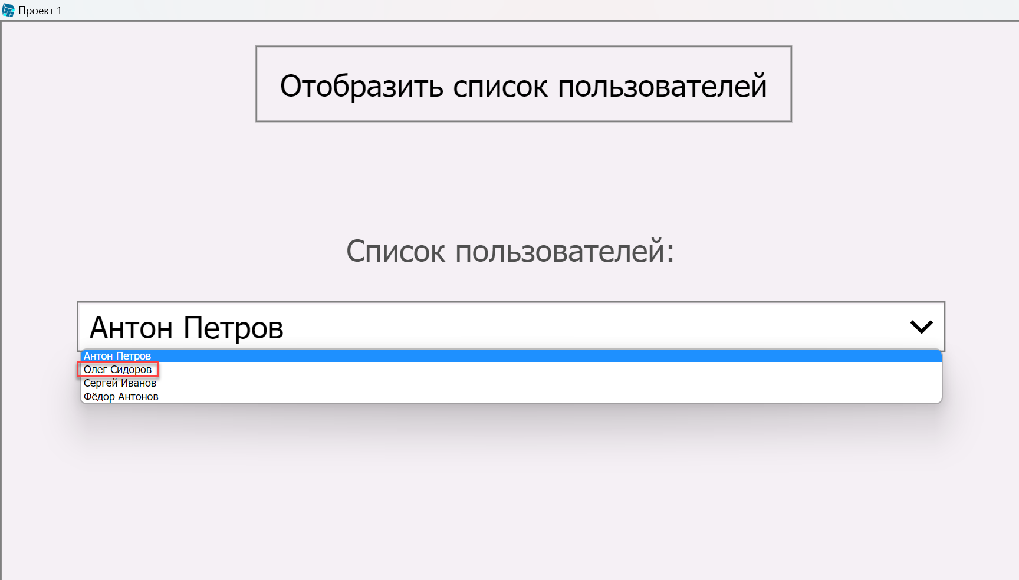The width and height of the screenshot is (1019, 580).
Task: Click the application icon in the title bar
Action: pyautogui.click(x=8, y=9)
